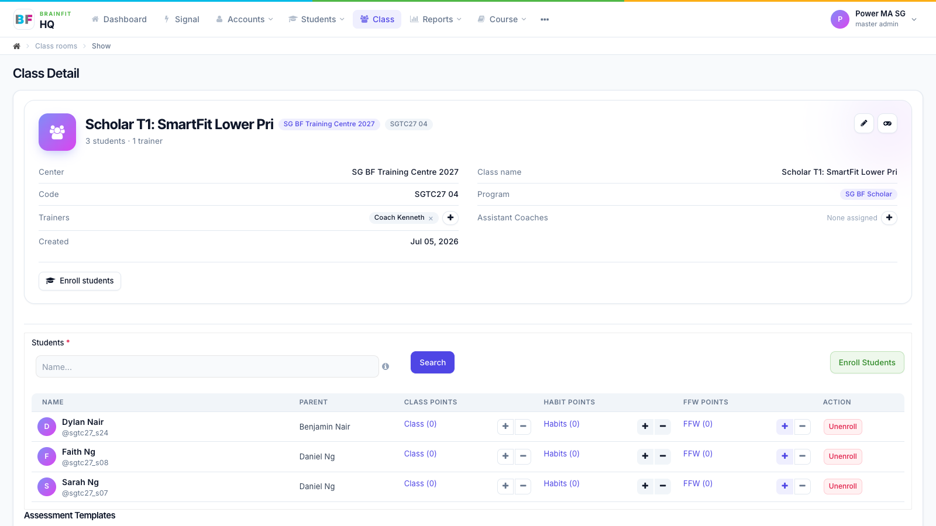Unenroll Dylan Nair from class
The image size is (936, 526).
842,427
